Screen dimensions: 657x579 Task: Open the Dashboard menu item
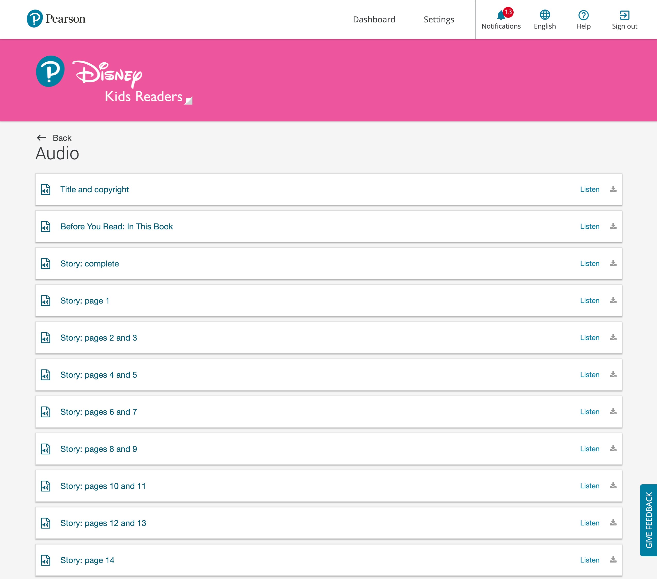[x=374, y=20]
